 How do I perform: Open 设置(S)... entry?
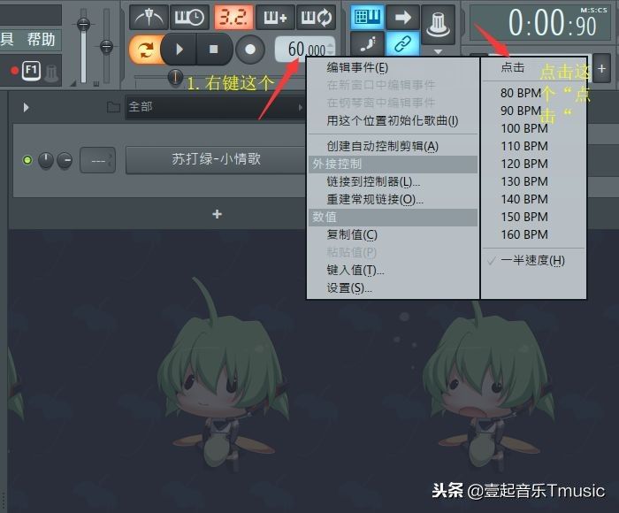coord(393,287)
